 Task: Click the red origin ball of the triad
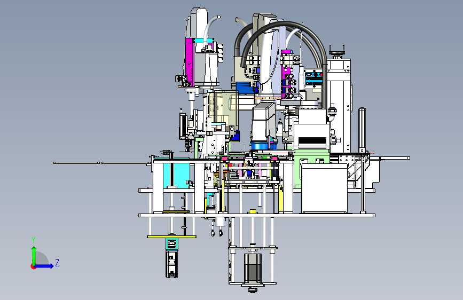click(33, 266)
